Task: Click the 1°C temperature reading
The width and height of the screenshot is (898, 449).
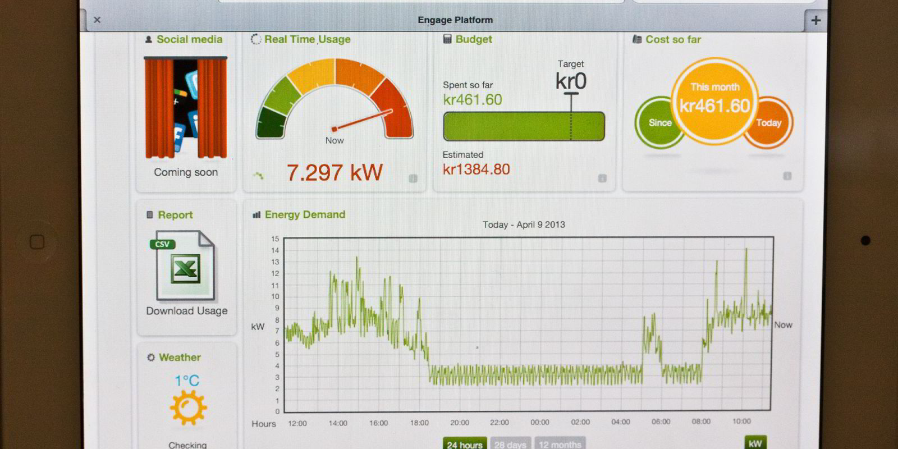Action: click(x=187, y=381)
